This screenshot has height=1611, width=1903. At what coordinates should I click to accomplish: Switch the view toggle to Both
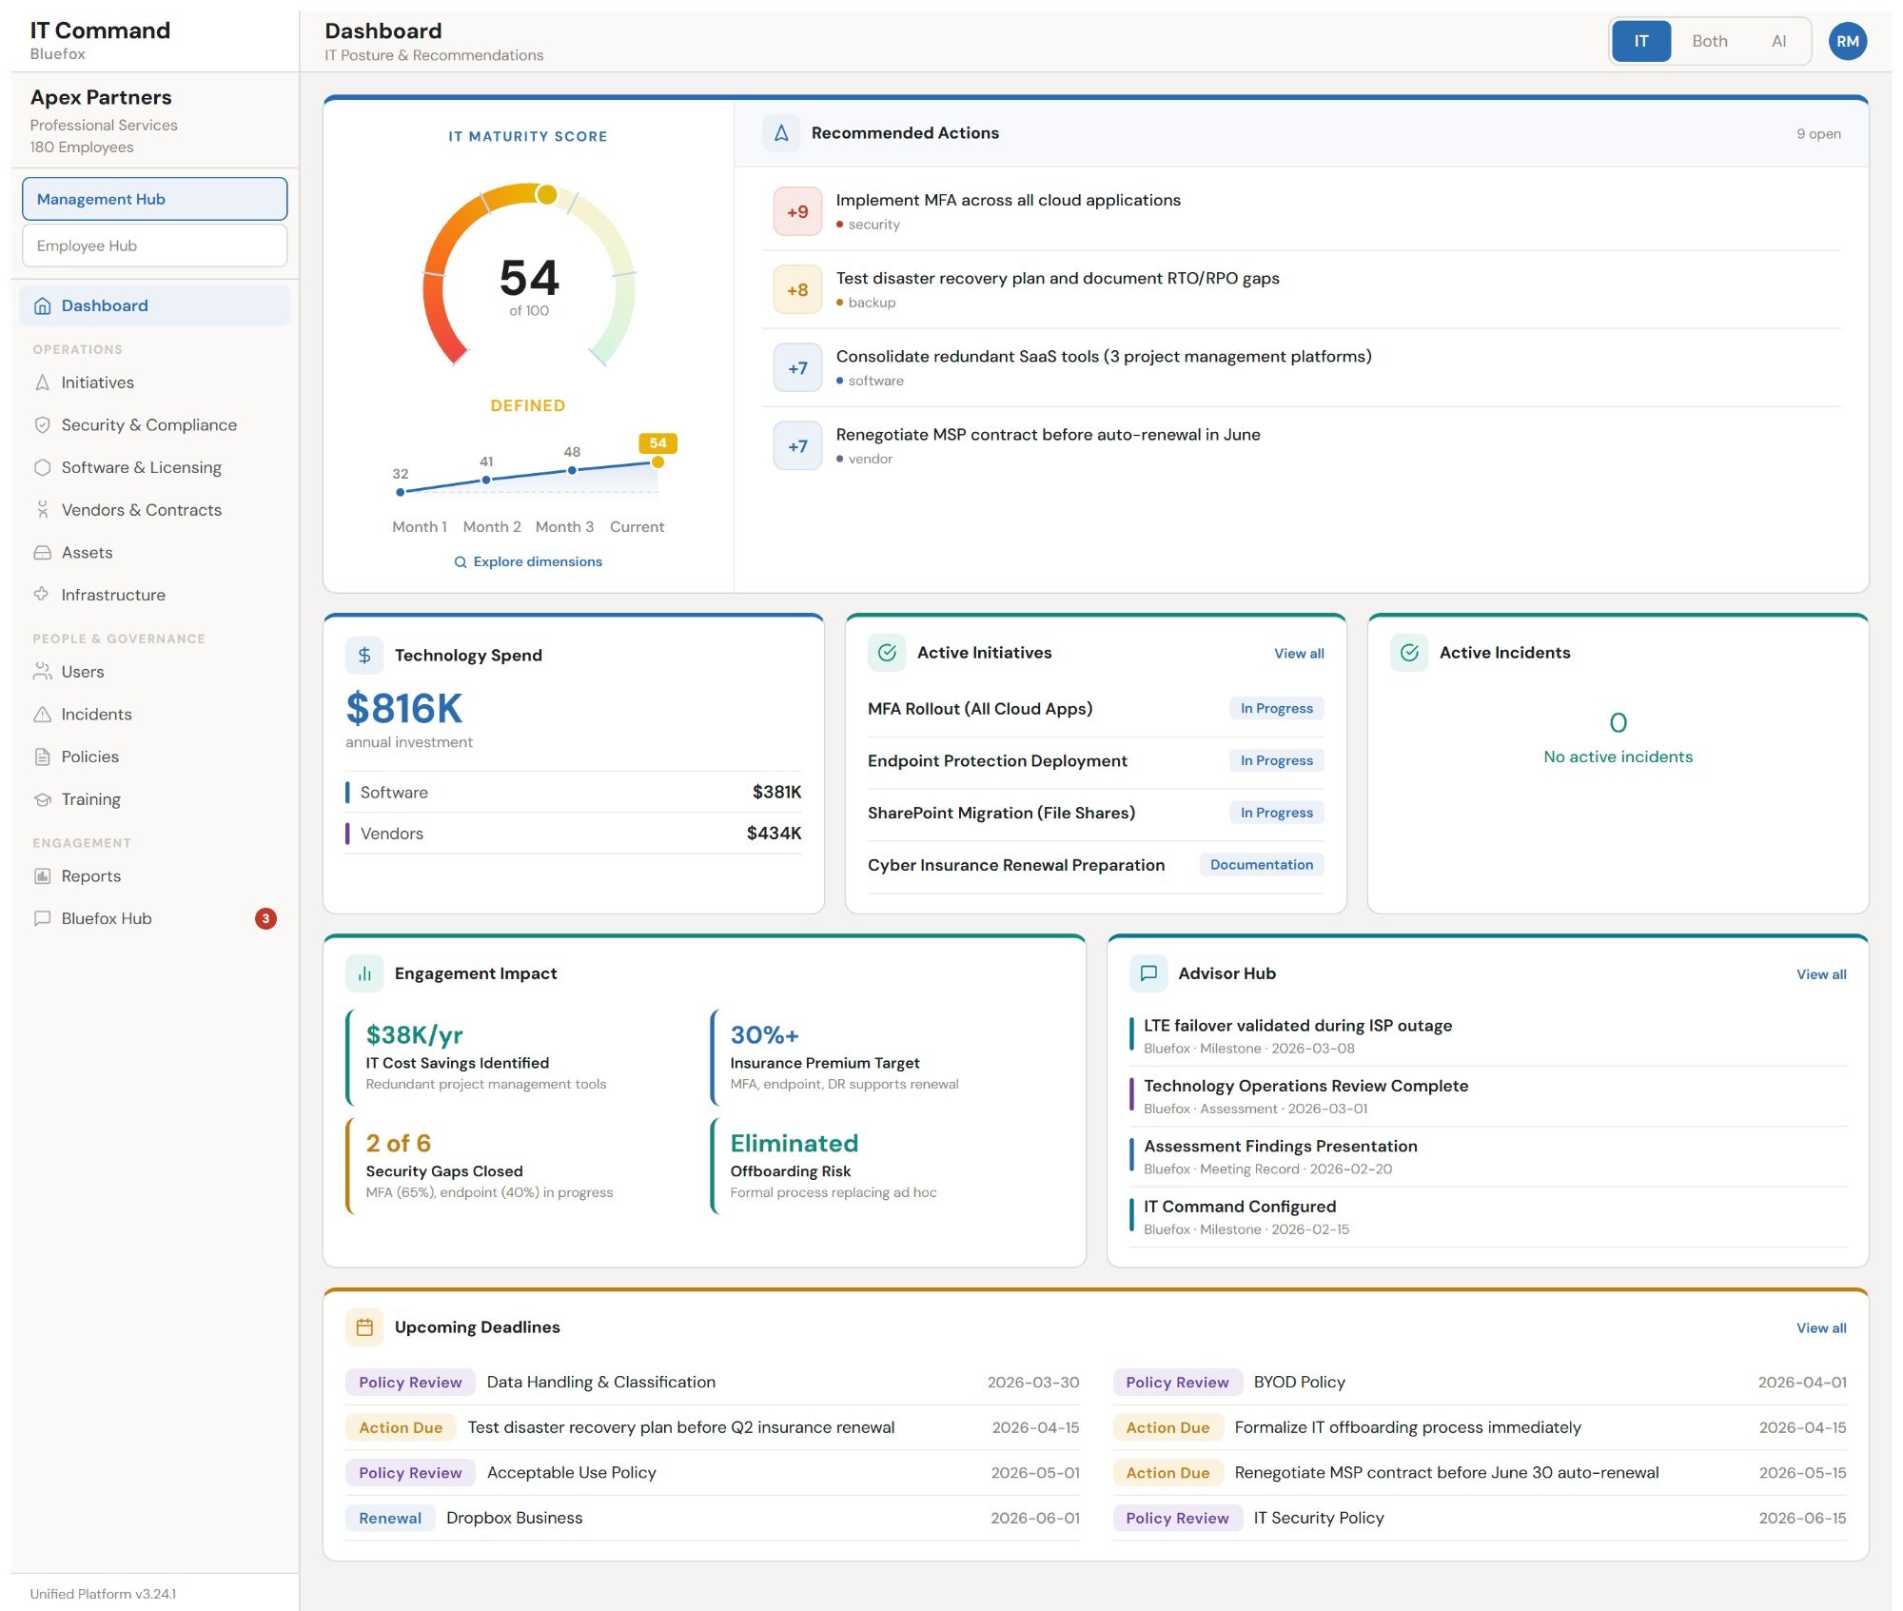pos(1709,40)
